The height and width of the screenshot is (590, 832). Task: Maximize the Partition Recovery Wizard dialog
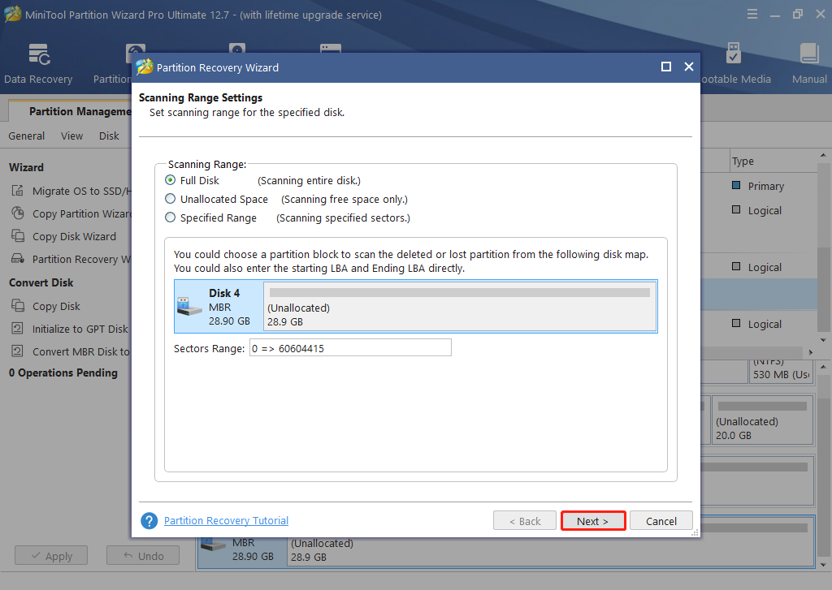pyautogui.click(x=666, y=67)
